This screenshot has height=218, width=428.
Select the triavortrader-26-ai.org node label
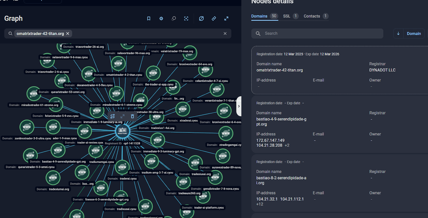pyautogui.click(x=83, y=47)
